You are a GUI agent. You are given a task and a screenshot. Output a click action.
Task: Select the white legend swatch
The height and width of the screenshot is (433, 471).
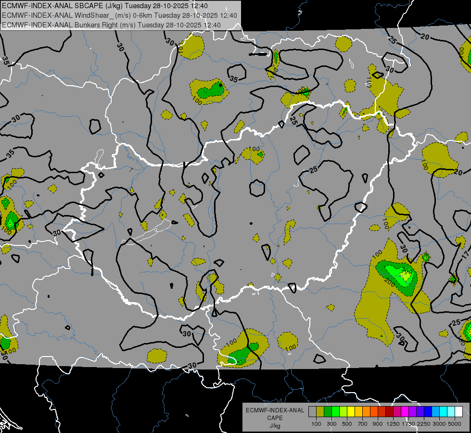click(458, 412)
